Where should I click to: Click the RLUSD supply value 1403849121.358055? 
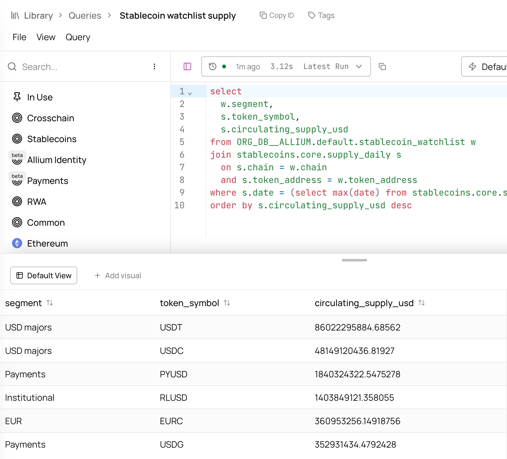[x=354, y=398]
